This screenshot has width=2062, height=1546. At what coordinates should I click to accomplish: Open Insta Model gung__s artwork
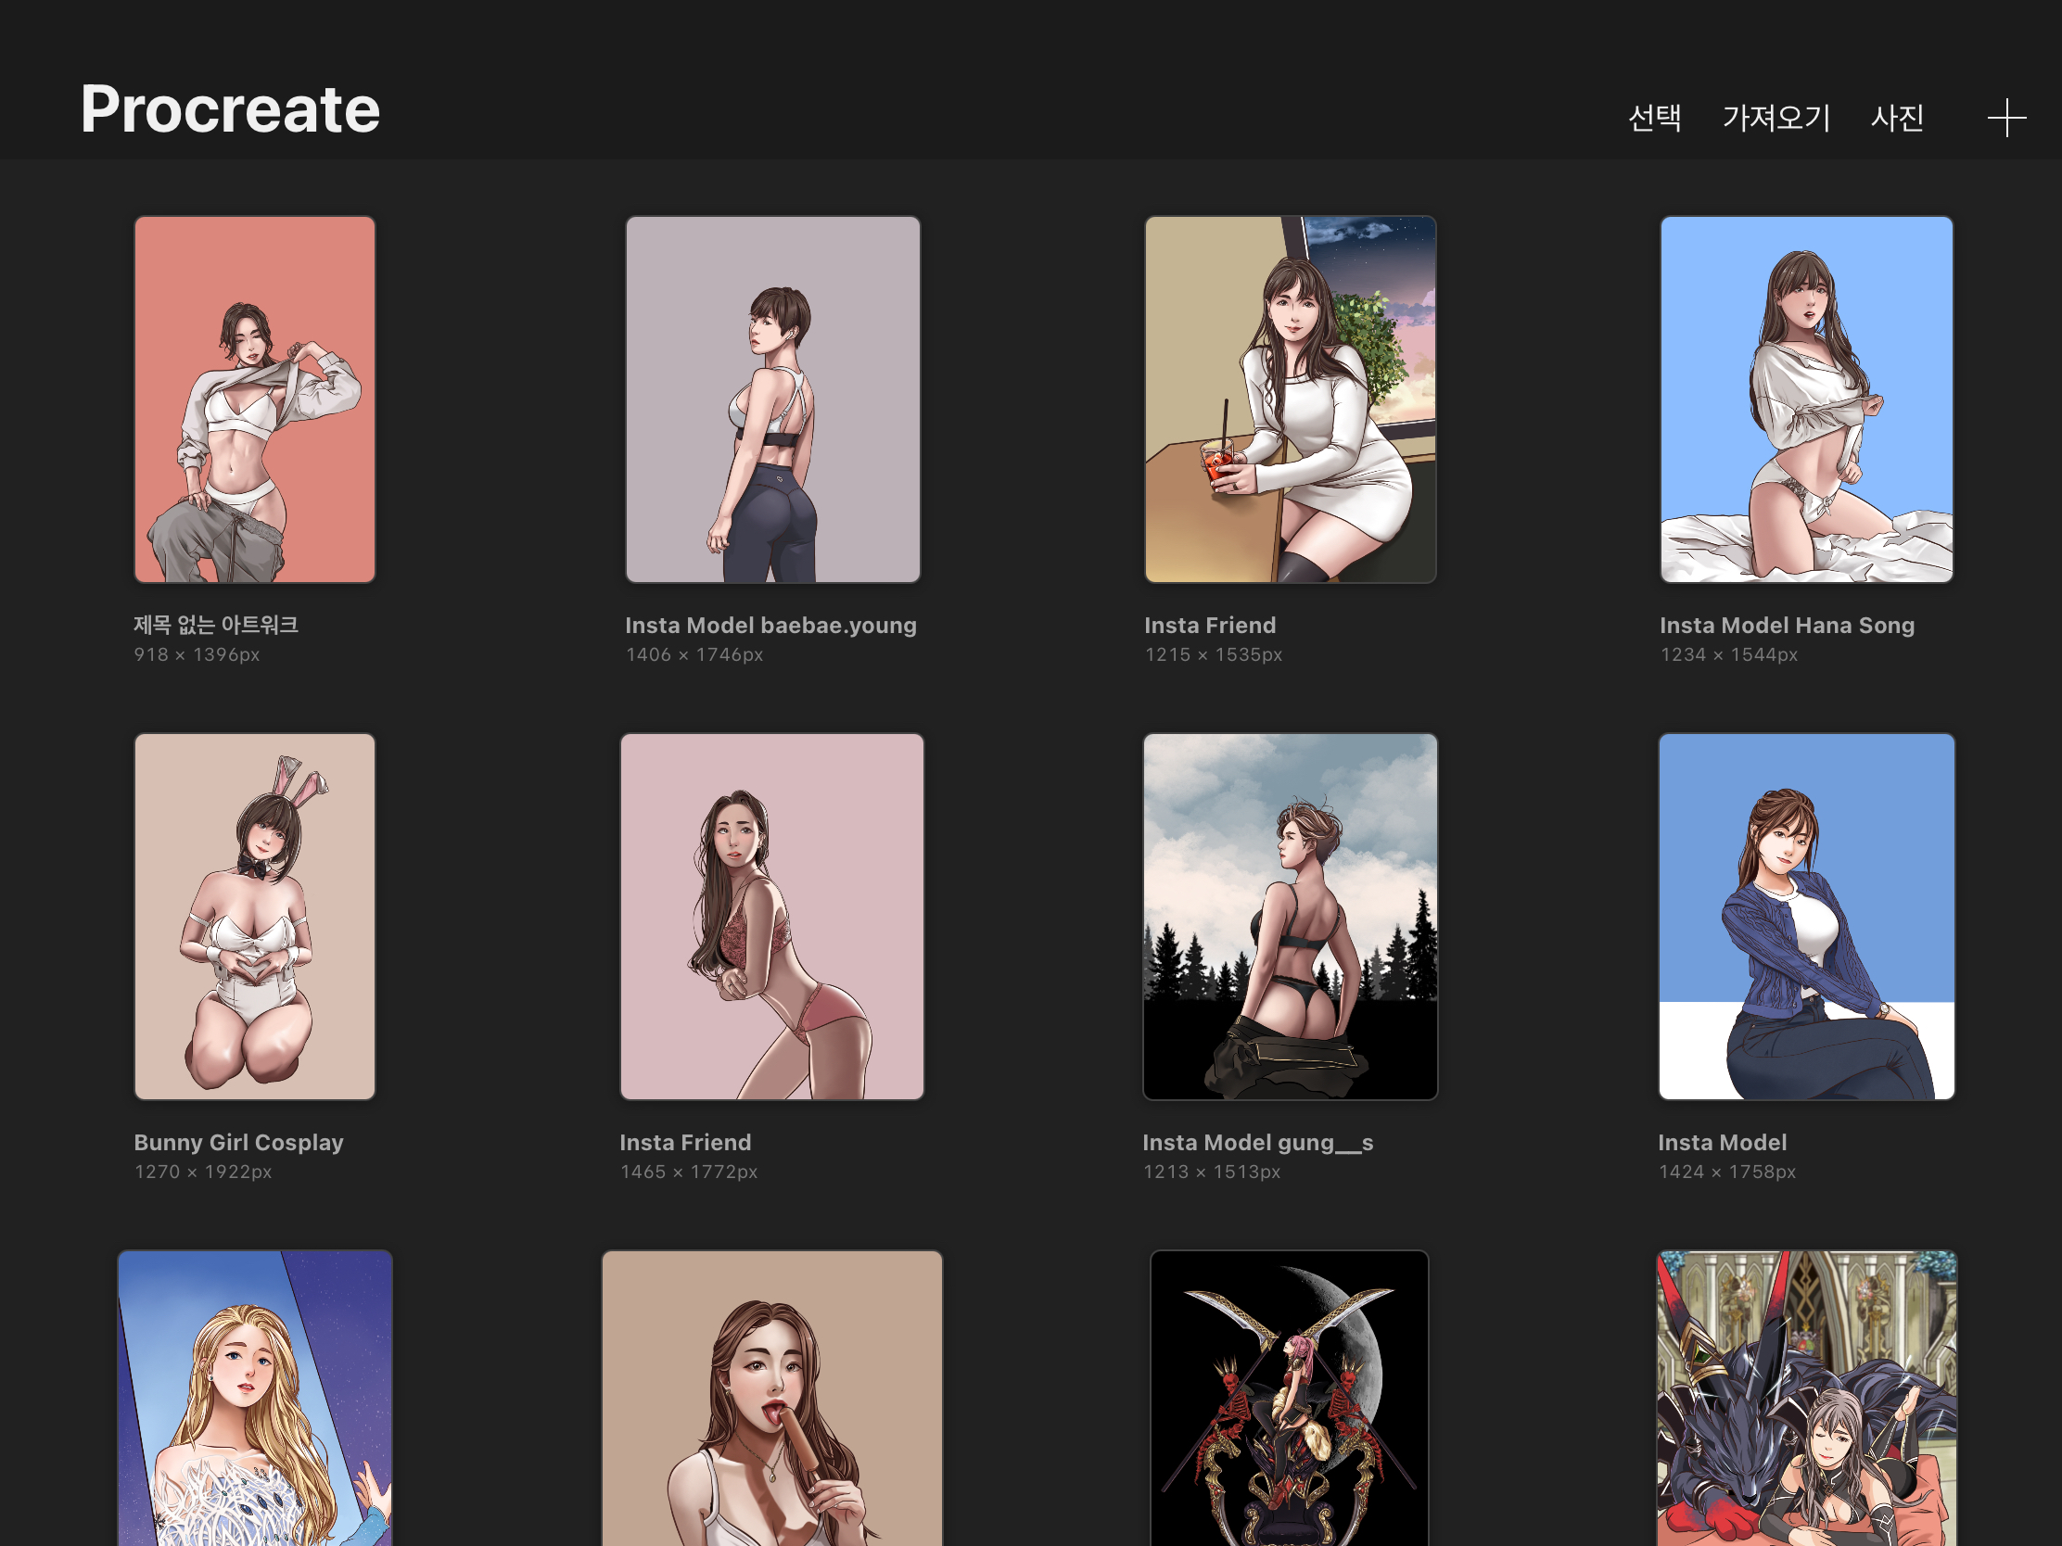pos(1290,916)
